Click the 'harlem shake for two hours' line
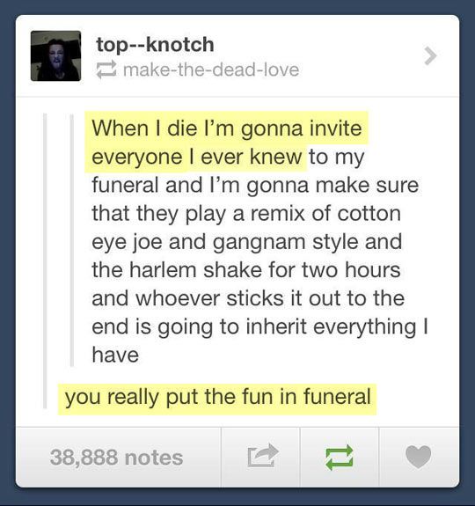The height and width of the screenshot is (506, 475). [x=246, y=270]
